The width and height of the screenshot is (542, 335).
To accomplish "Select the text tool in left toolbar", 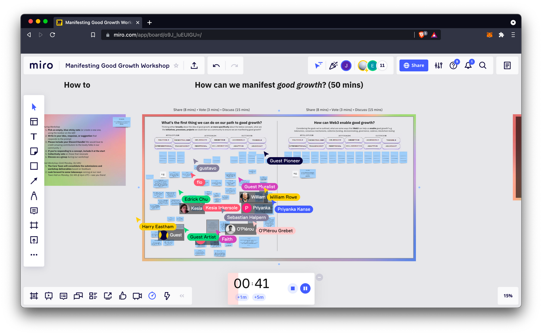I will [x=34, y=137].
